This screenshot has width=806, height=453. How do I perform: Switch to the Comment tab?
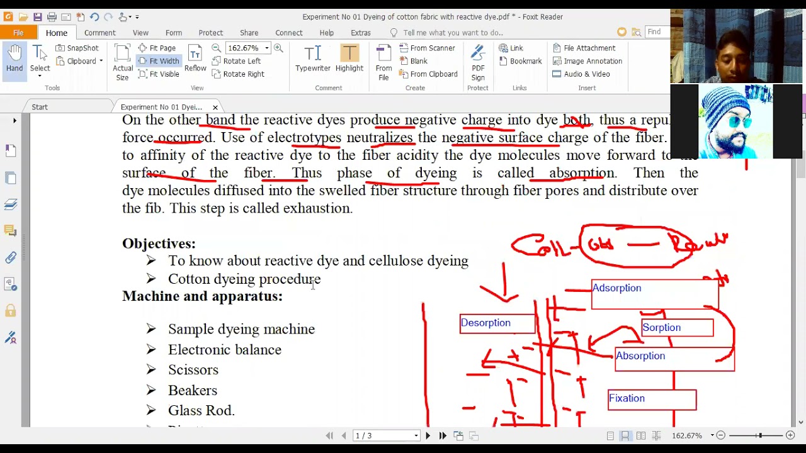[x=99, y=33]
